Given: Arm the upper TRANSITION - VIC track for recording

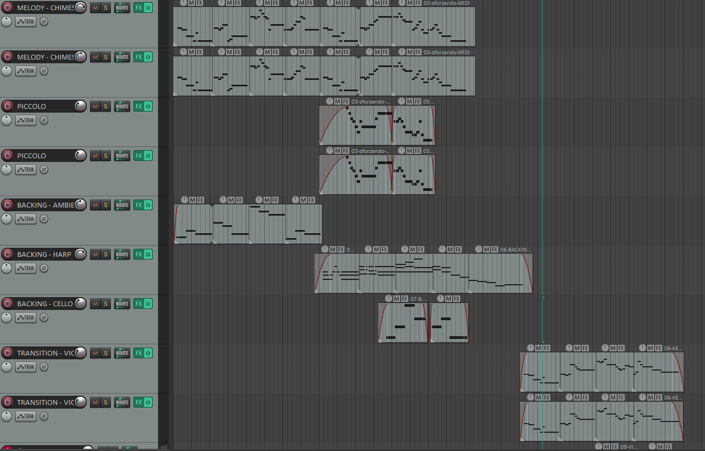Looking at the screenshot, I should pos(7,353).
